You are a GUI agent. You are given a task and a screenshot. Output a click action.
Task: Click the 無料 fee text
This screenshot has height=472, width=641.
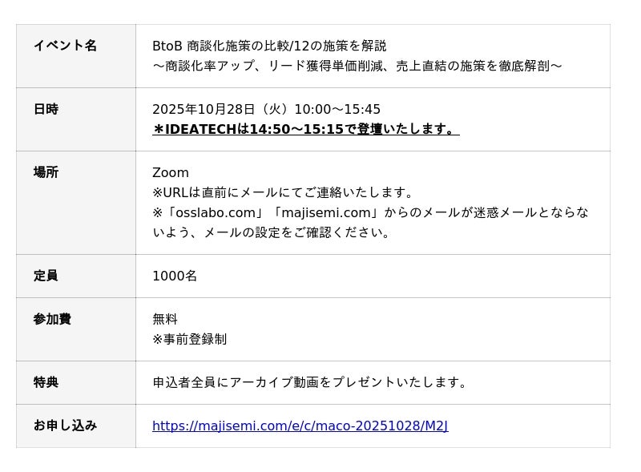pos(165,319)
